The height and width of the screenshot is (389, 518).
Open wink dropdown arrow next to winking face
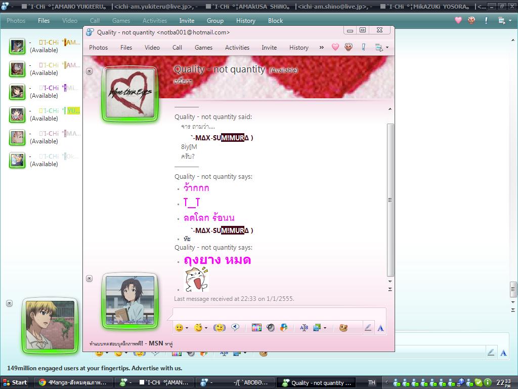[x=206, y=328]
